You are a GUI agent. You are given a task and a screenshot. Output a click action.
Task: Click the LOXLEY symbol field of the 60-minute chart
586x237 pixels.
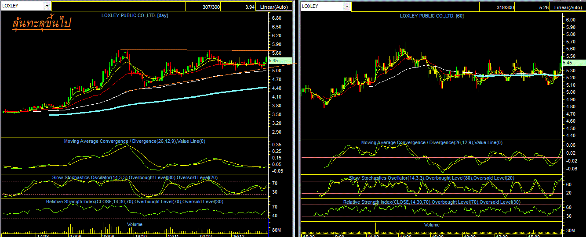(322, 7)
